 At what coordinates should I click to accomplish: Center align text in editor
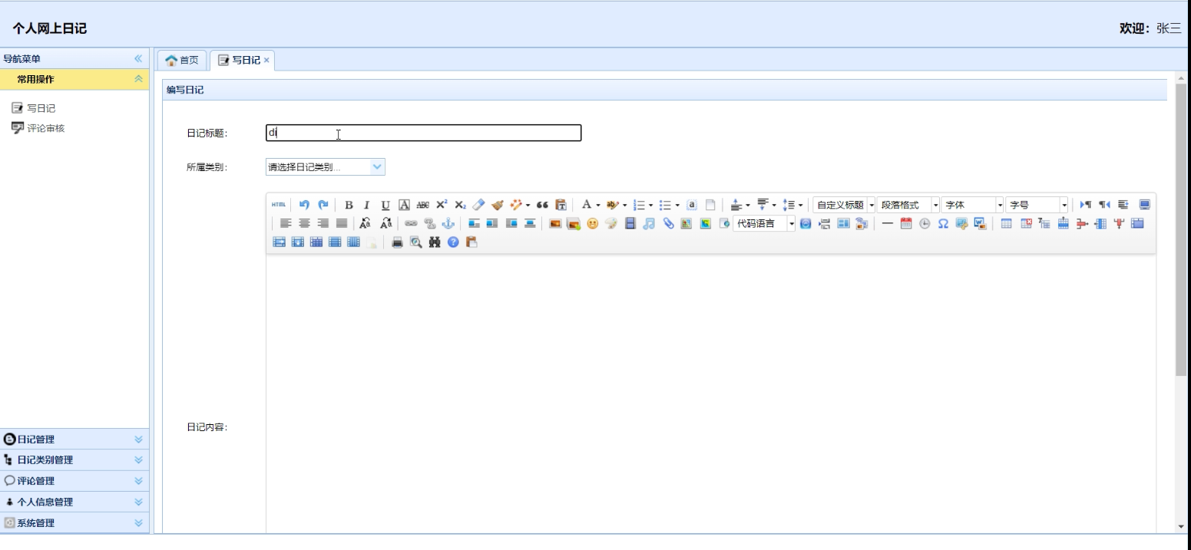304,223
